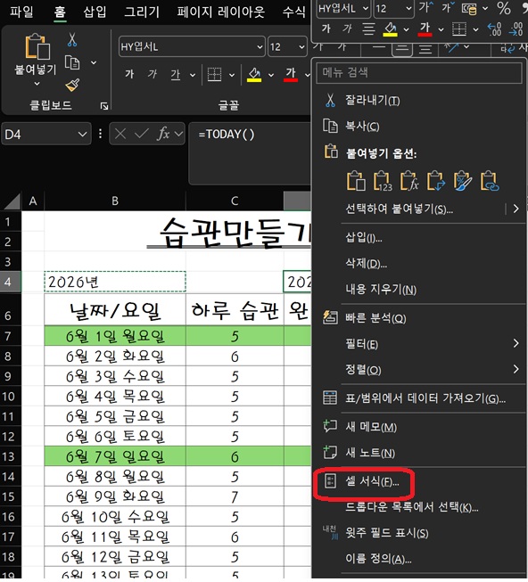The width and height of the screenshot is (528, 582).
Task: Apply red font color from mini toolbar
Action: pos(425,29)
